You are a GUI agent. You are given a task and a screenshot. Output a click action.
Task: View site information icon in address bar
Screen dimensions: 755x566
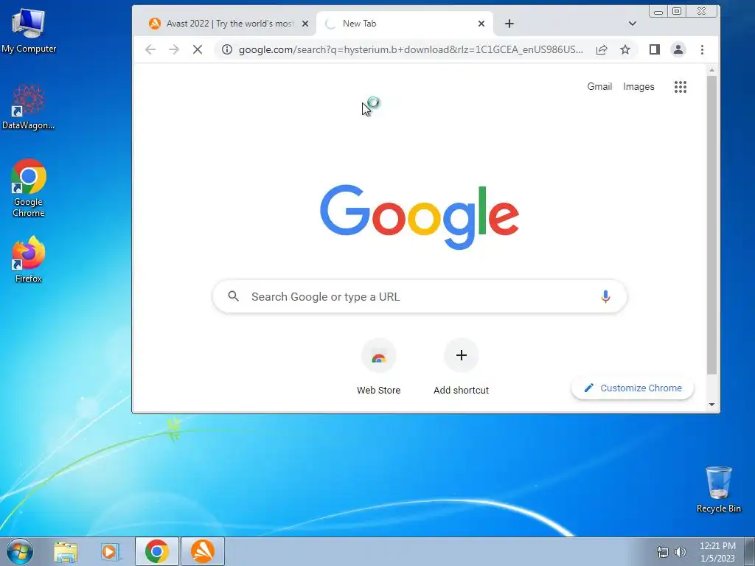pyautogui.click(x=227, y=49)
